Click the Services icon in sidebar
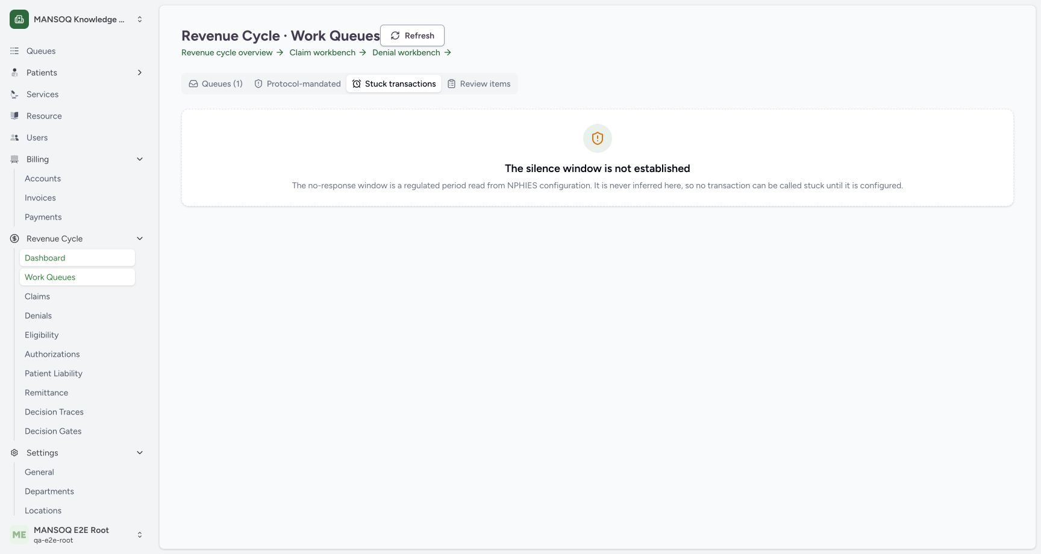This screenshot has width=1041, height=554. (x=14, y=94)
